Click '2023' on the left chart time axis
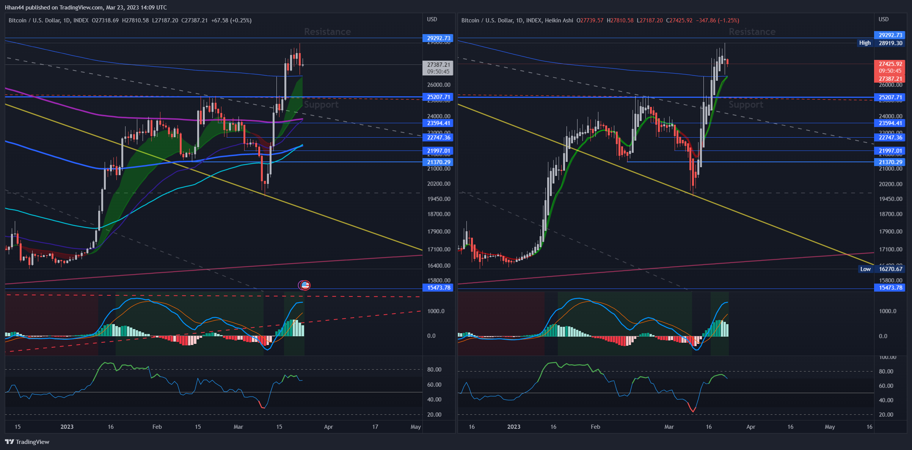912x450 pixels. click(x=67, y=426)
